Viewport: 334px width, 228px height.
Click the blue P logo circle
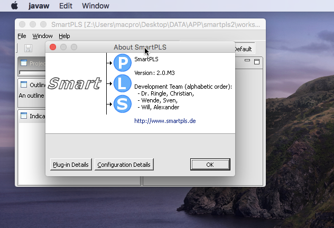pyautogui.click(x=123, y=63)
